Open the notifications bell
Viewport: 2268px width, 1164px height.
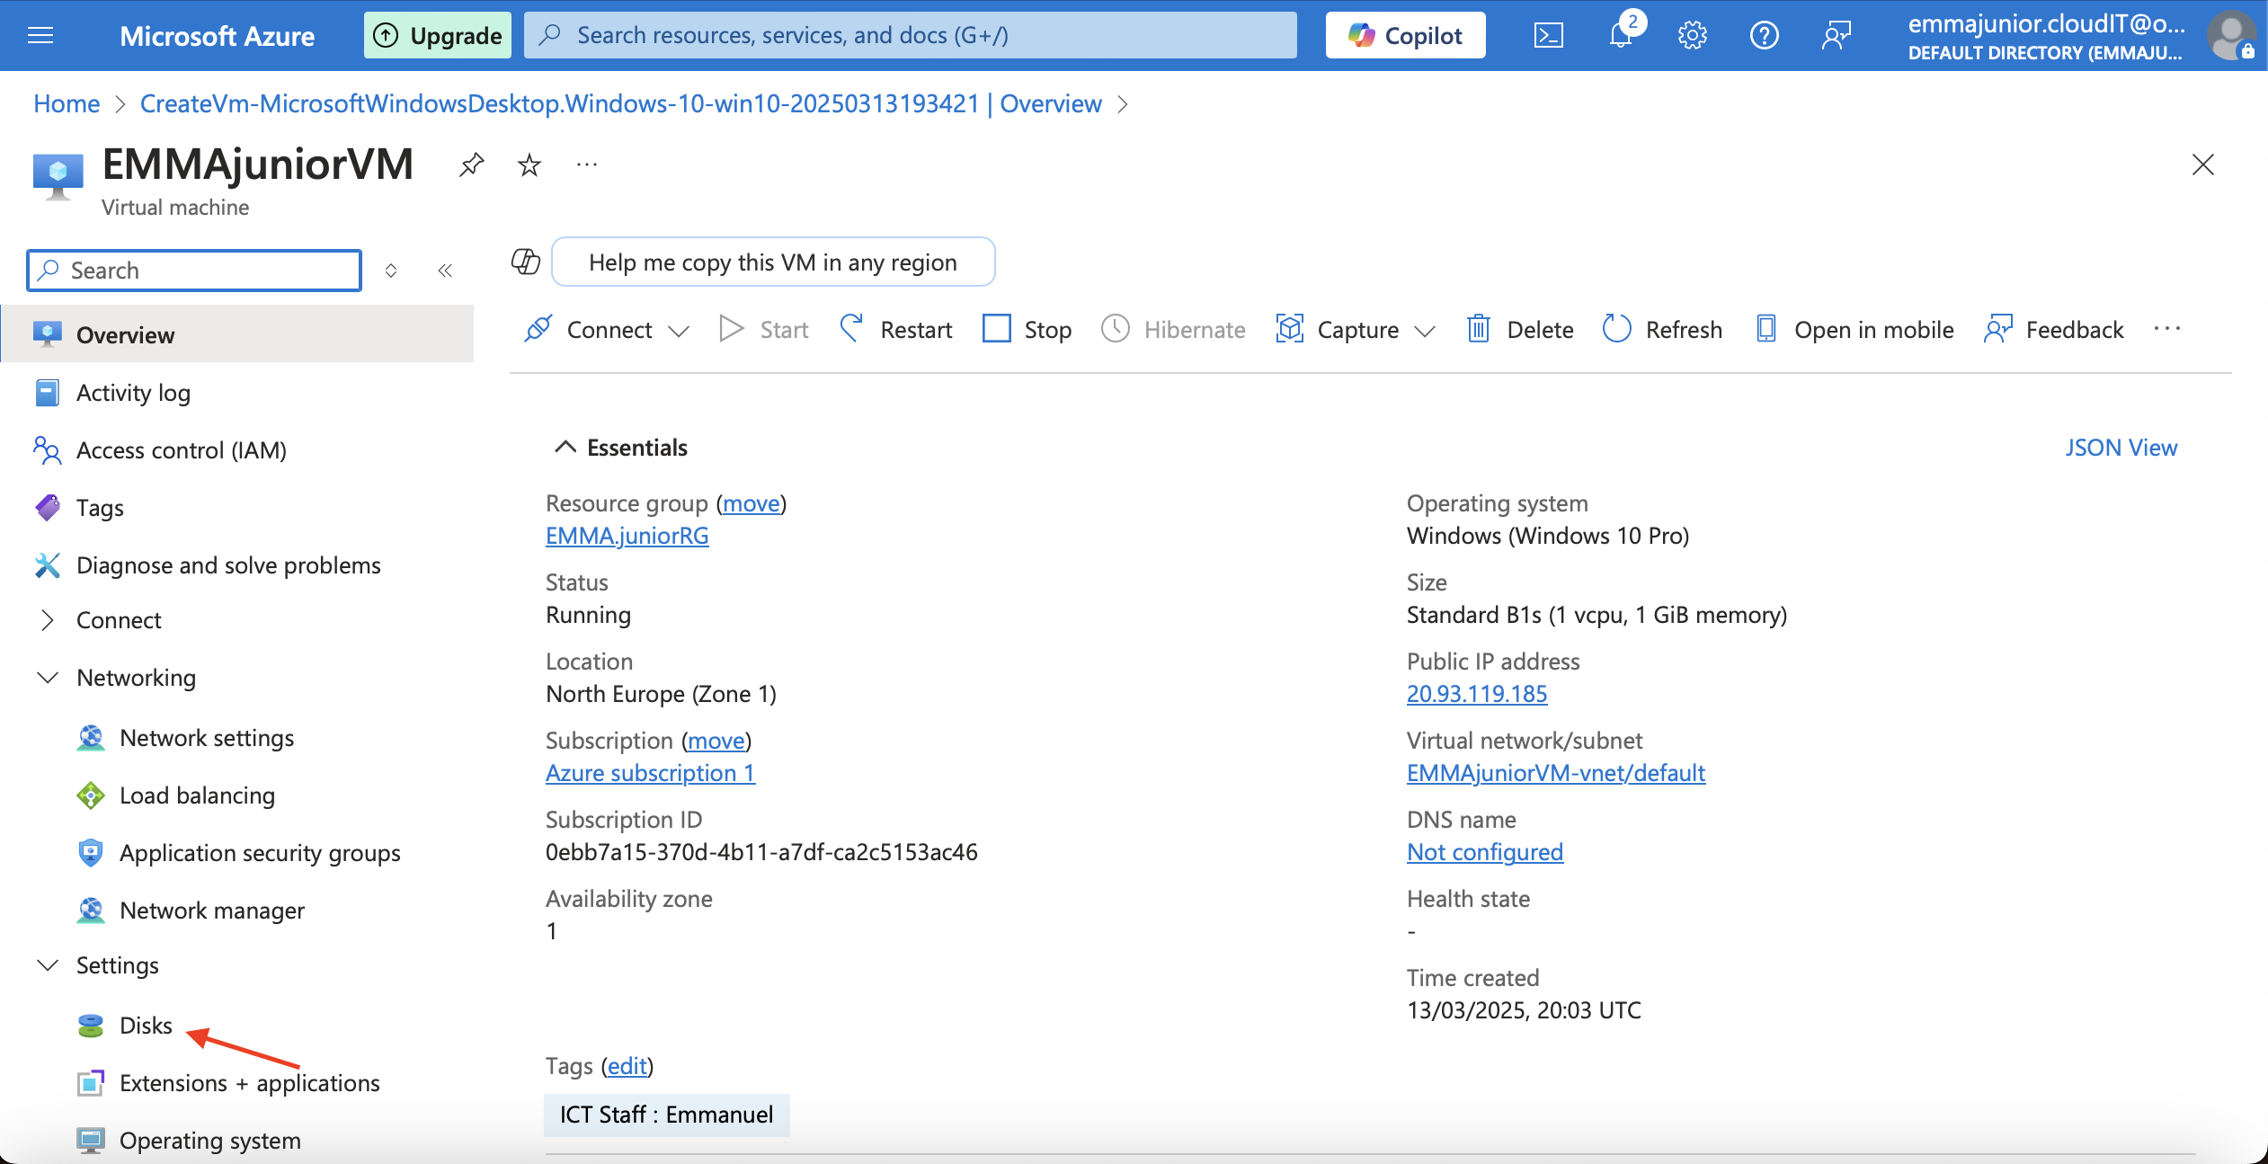tap(1621, 35)
